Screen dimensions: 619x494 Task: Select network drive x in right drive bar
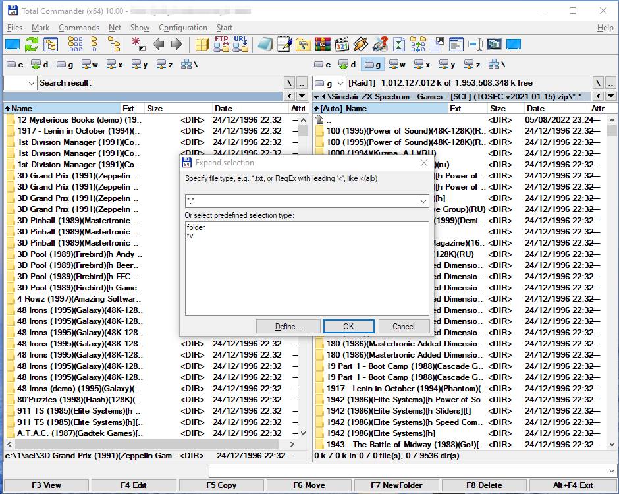coord(422,65)
